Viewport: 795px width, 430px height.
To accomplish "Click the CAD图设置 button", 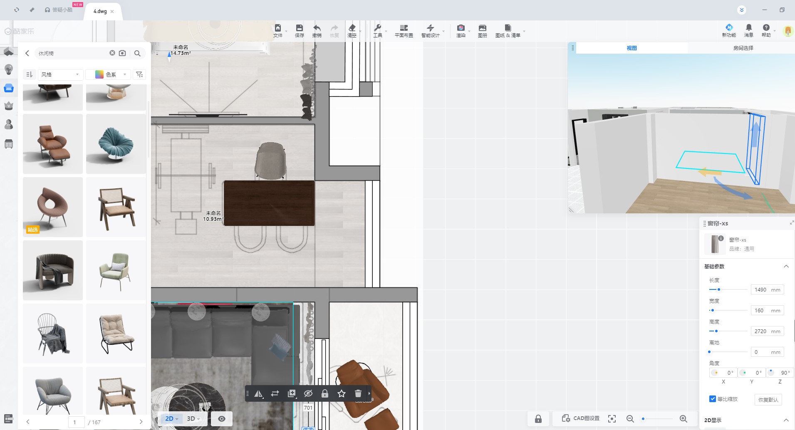I will pos(581,418).
